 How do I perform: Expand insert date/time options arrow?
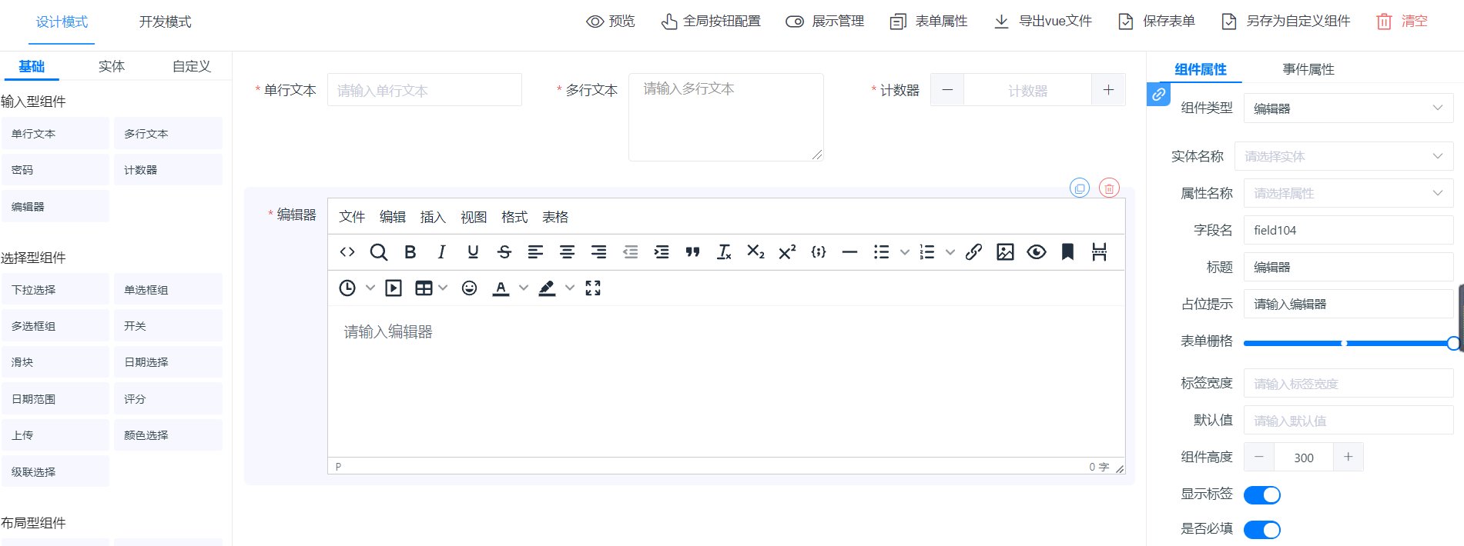point(370,288)
